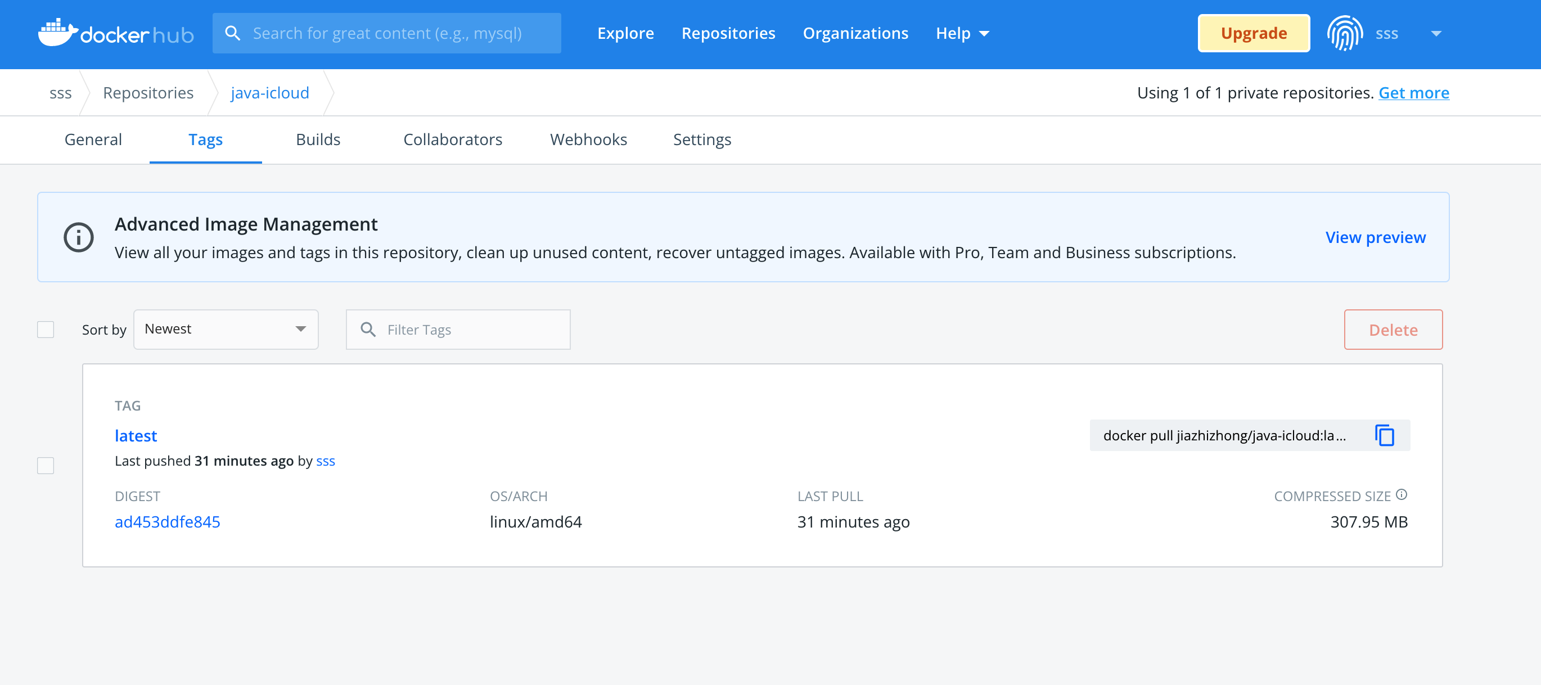
Task: Follow the Get more link
Action: pyautogui.click(x=1413, y=93)
